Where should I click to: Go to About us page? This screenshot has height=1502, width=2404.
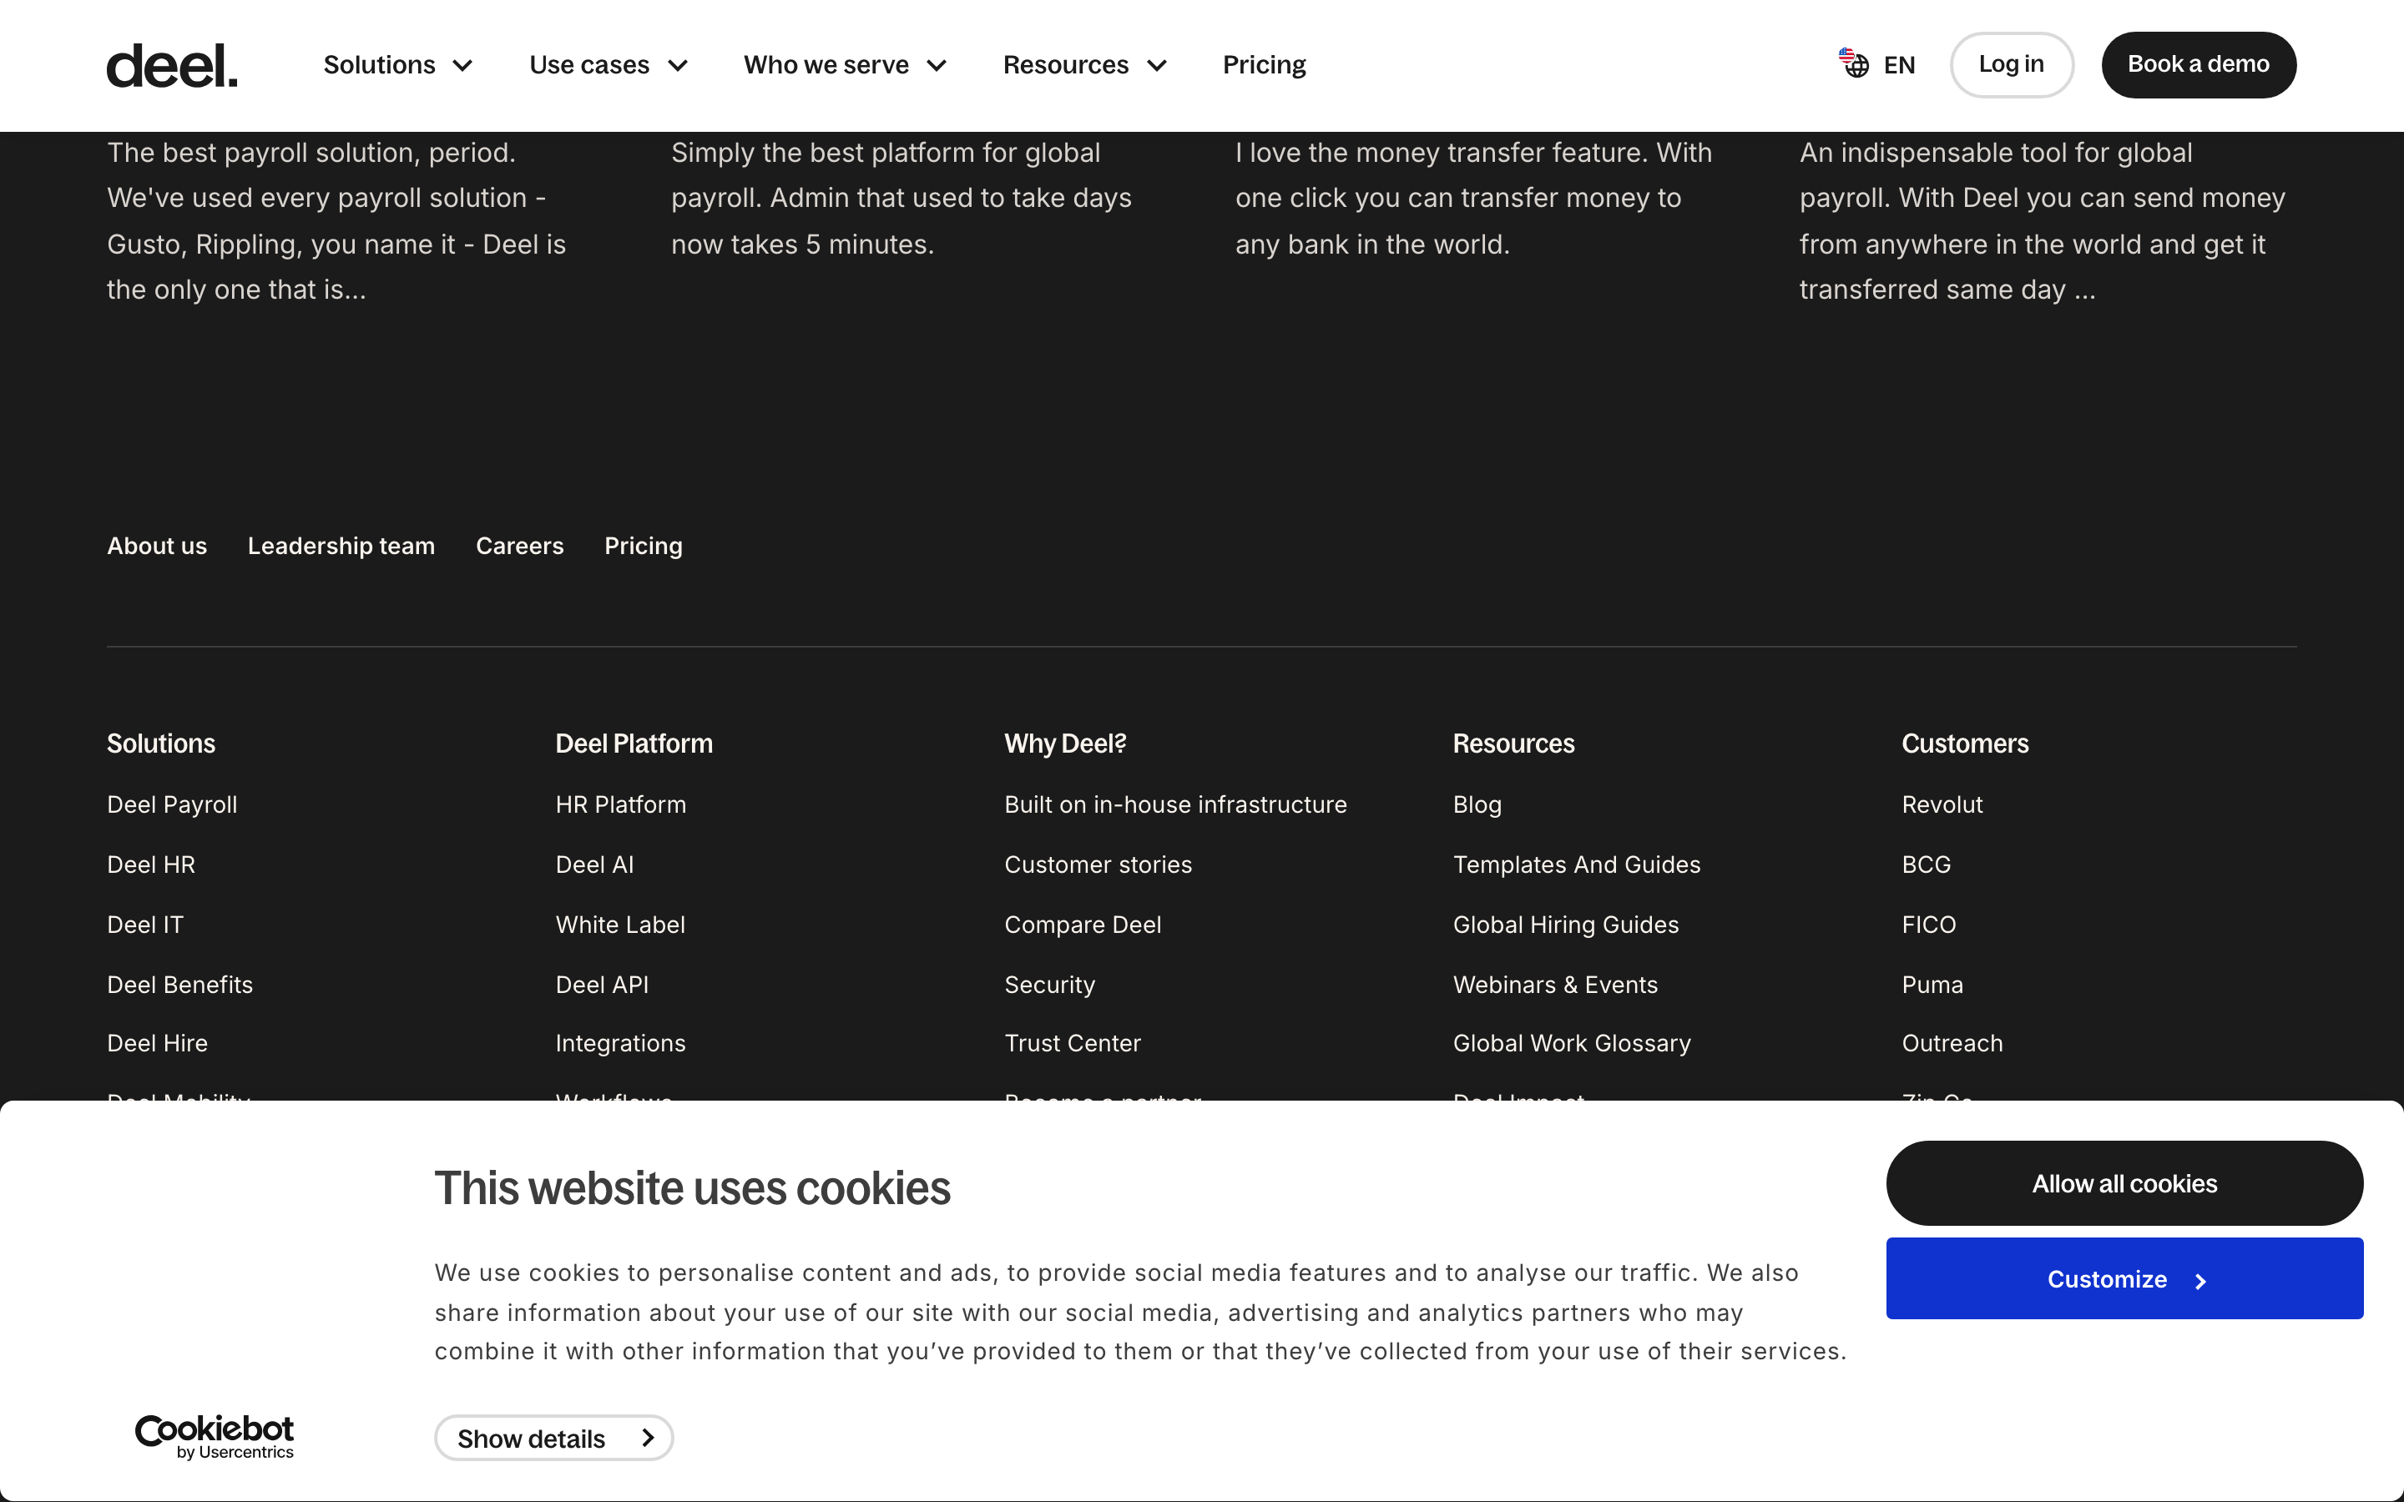pyautogui.click(x=157, y=546)
